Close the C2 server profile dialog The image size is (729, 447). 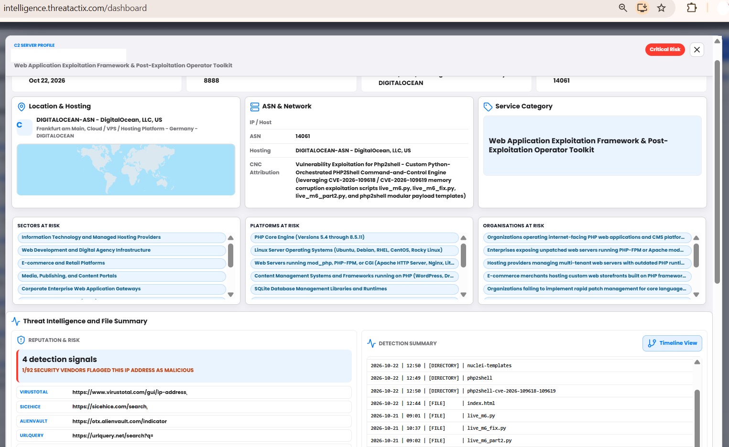pyautogui.click(x=697, y=50)
